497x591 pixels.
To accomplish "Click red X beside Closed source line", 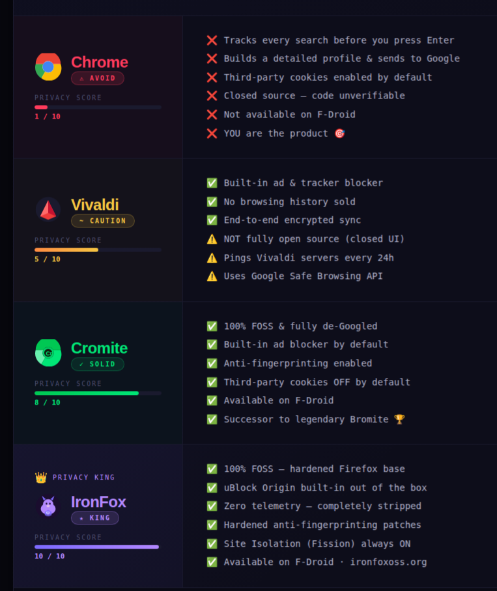I will coord(212,96).
